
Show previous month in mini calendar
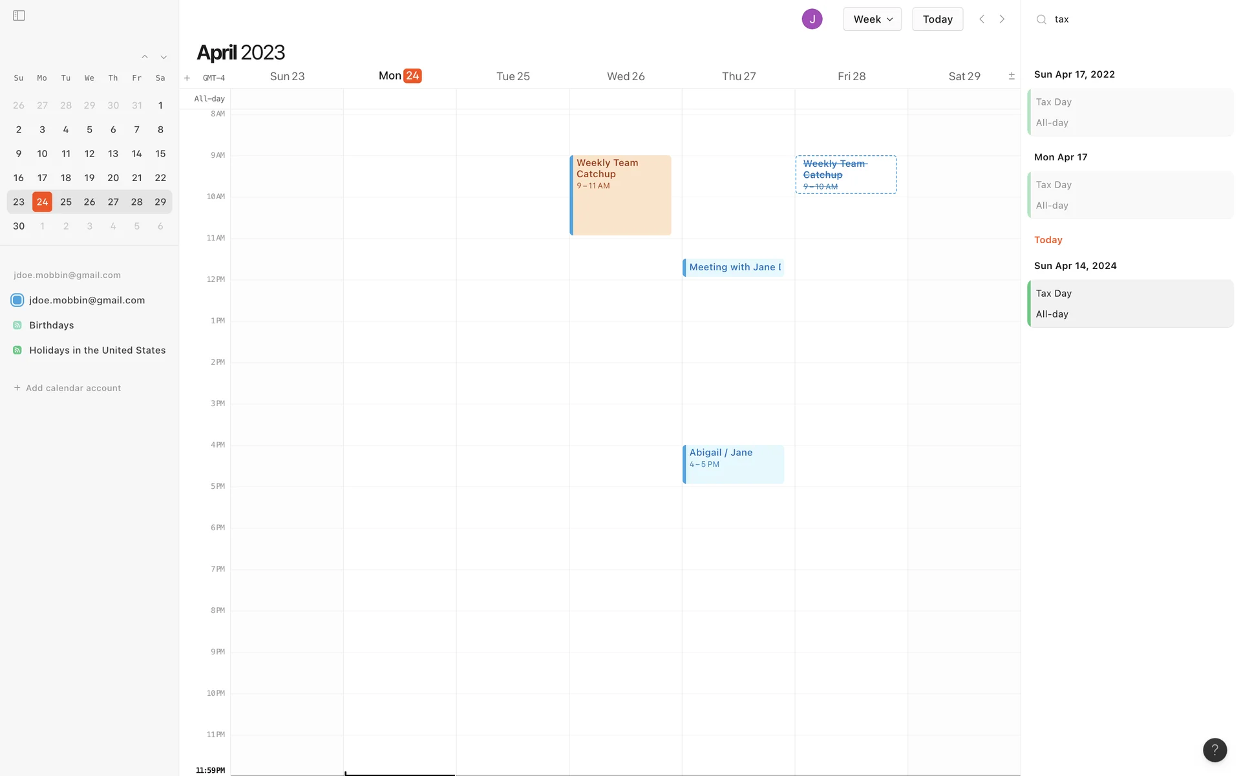click(145, 57)
